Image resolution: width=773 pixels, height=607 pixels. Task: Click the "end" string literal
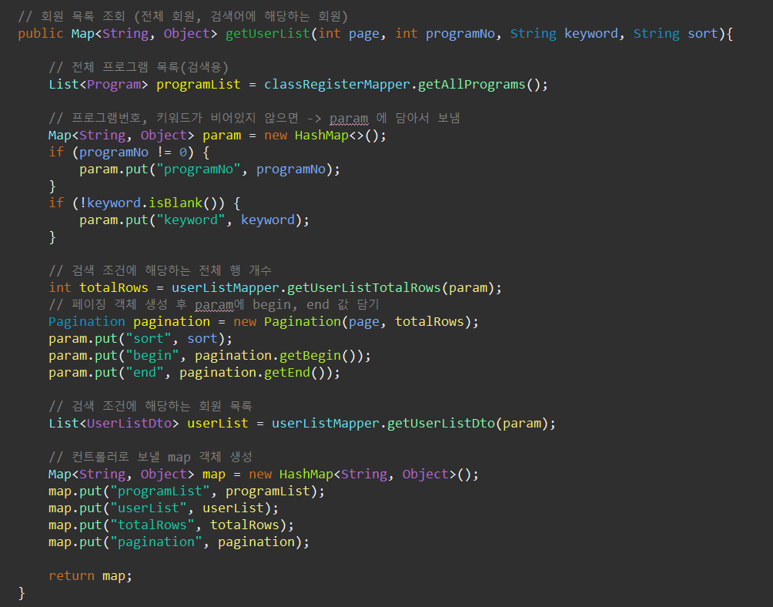point(145,372)
